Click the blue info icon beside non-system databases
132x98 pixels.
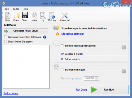pos(45,37)
